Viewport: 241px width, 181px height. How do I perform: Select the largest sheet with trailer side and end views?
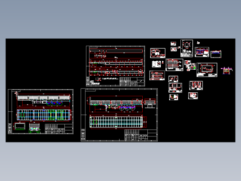[x=119, y=115]
